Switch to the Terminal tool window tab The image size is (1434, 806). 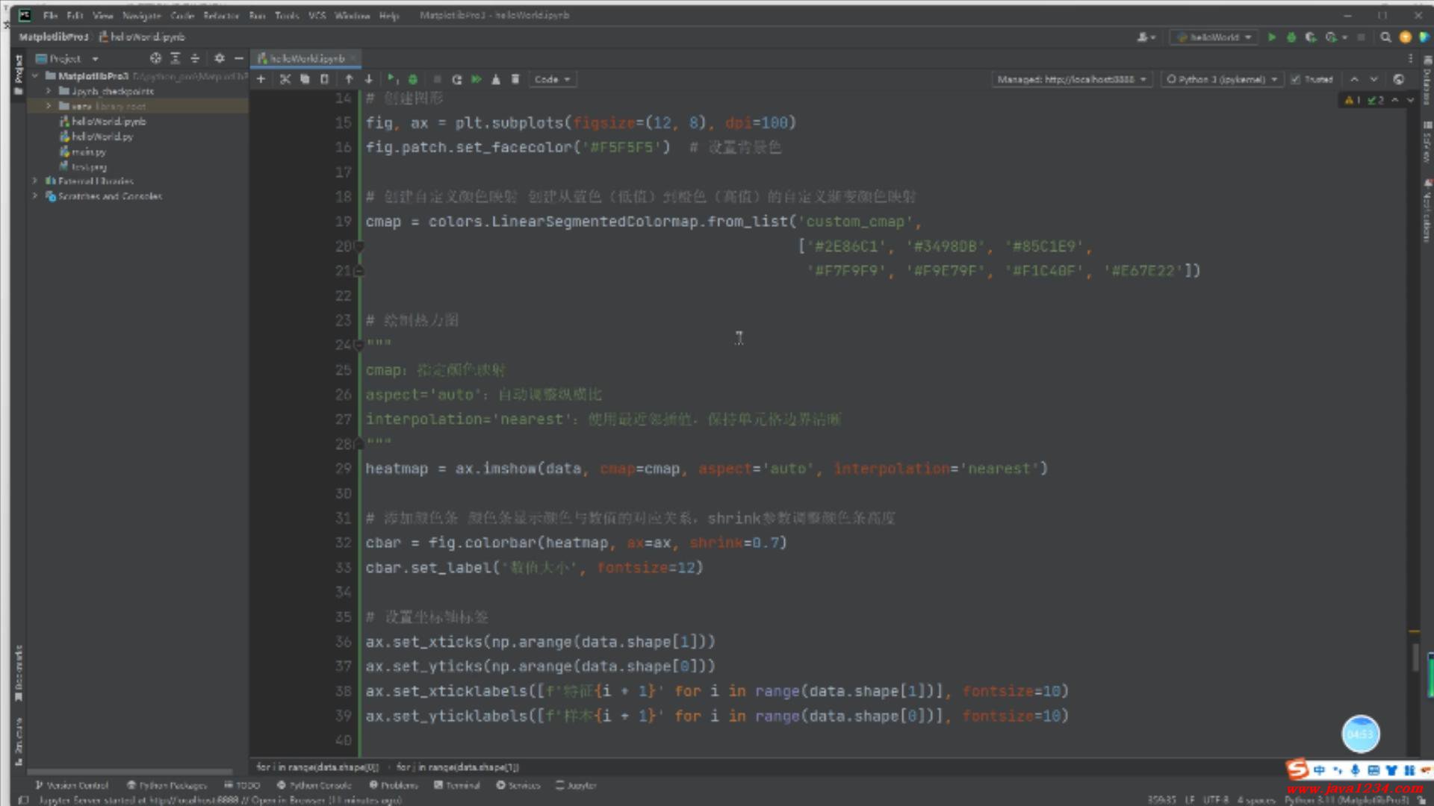(457, 785)
